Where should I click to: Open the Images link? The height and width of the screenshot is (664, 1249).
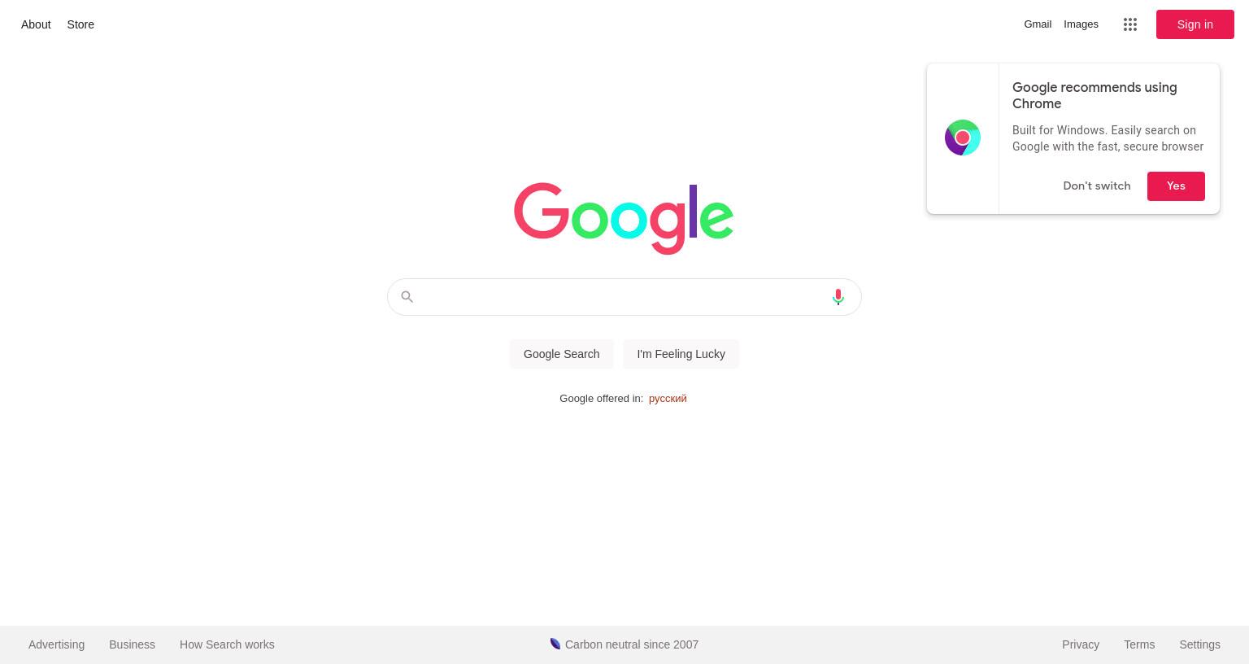(x=1081, y=24)
